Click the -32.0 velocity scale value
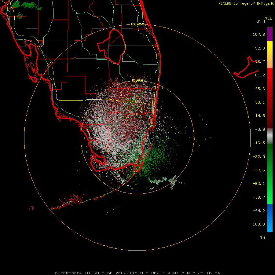The image size is (275, 275). click(259, 157)
